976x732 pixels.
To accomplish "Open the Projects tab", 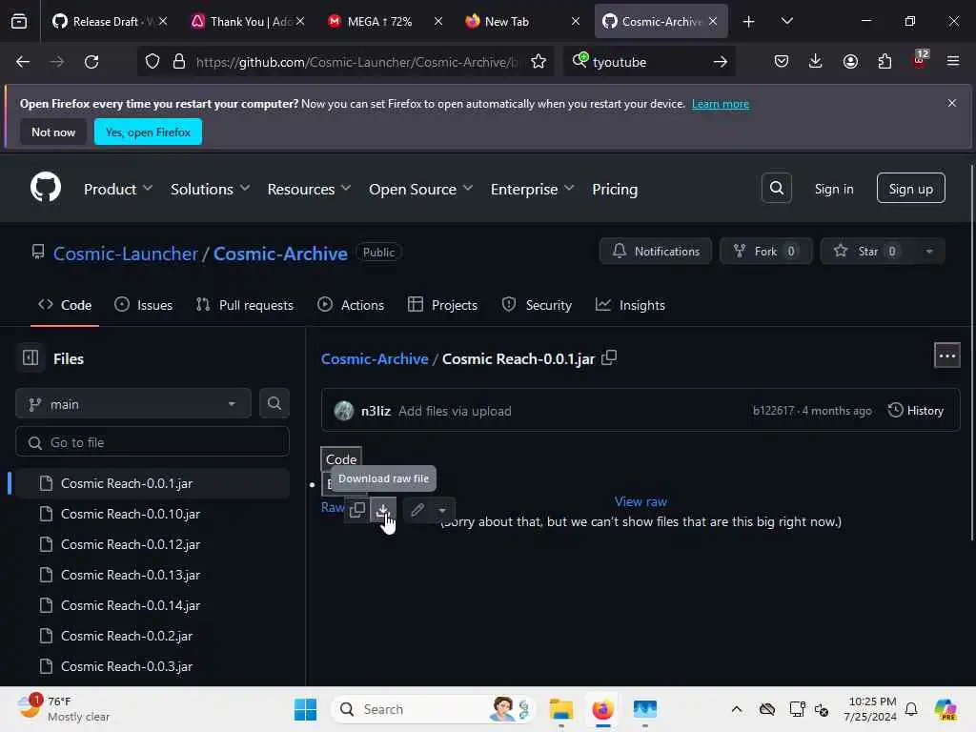I will pyautogui.click(x=442, y=305).
